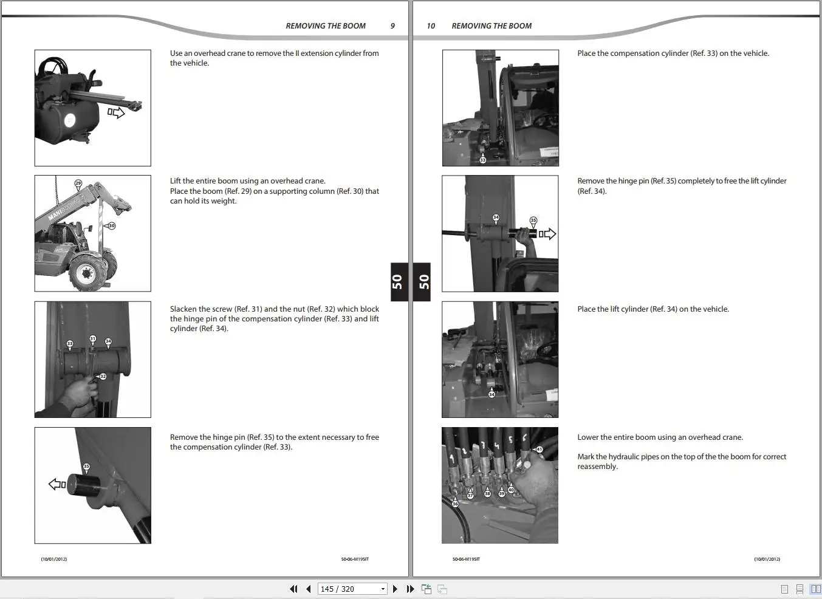The image size is (822, 599).
Task: Enable continuous scrolling page layout
Action: 800,589
